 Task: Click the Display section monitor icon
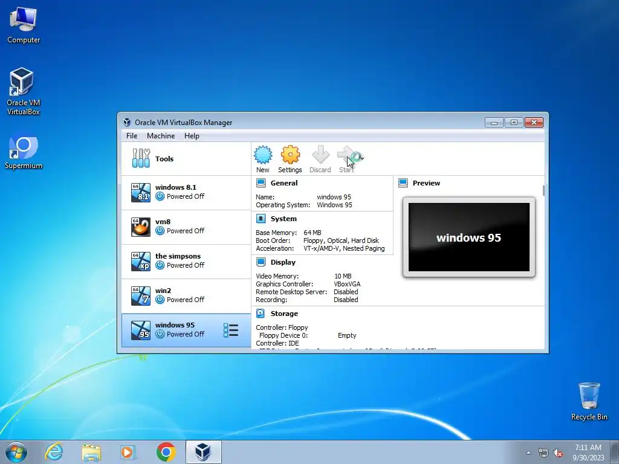(x=261, y=262)
